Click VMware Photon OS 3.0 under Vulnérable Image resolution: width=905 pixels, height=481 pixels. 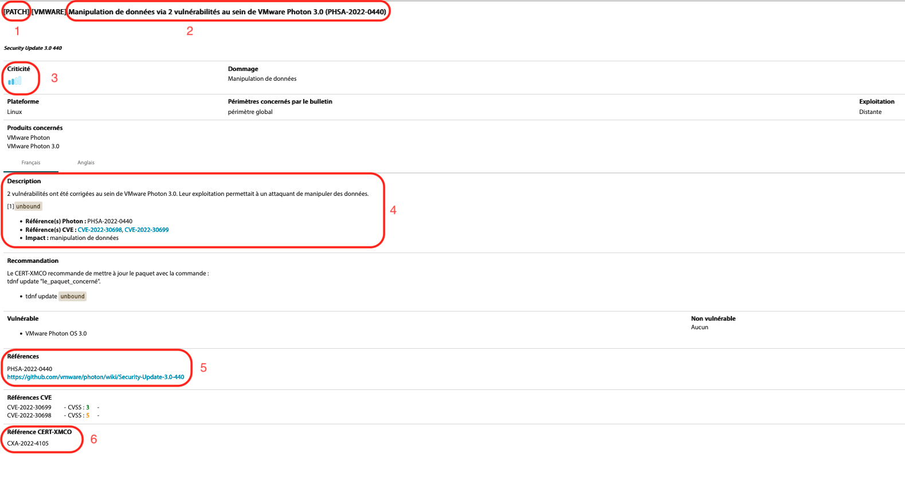[x=56, y=333]
